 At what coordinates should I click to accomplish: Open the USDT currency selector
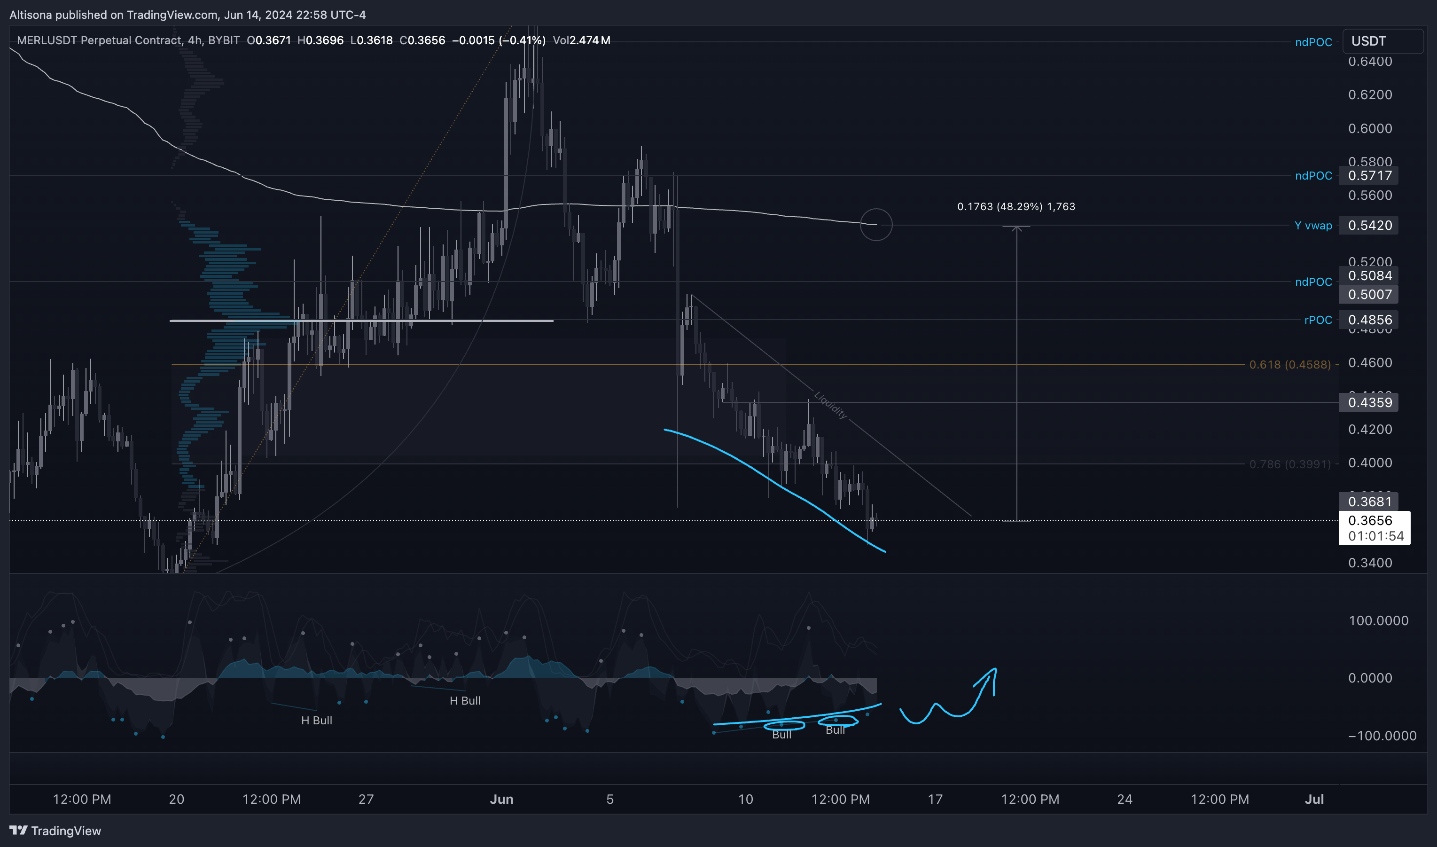(x=1383, y=41)
